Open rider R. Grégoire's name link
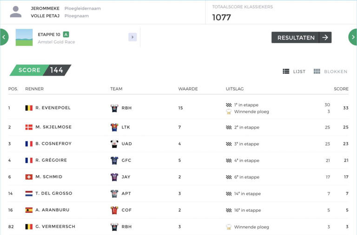 pos(51,160)
